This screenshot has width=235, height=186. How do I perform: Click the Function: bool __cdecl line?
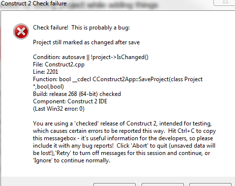117,79
